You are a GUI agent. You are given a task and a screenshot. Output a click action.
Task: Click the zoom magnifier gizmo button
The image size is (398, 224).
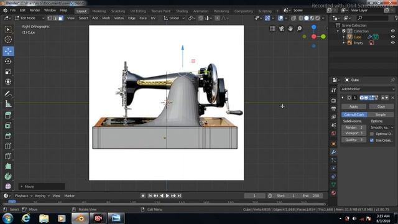(x=300, y=29)
